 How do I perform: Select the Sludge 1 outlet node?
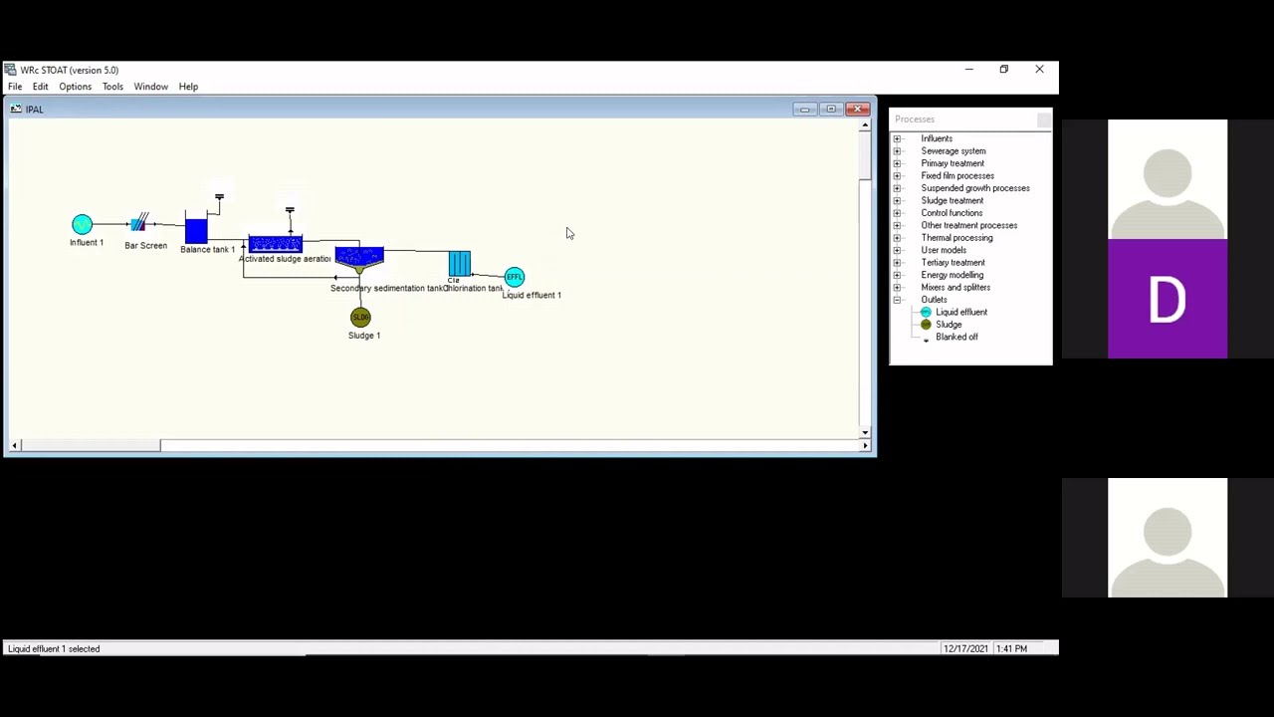(x=360, y=318)
